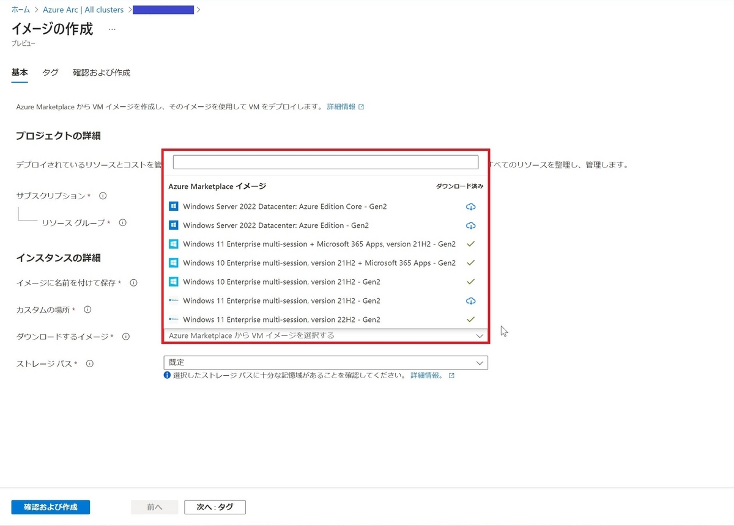Switch to the 確認および作成 tab
The image size is (734, 526).
[x=102, y=73]
